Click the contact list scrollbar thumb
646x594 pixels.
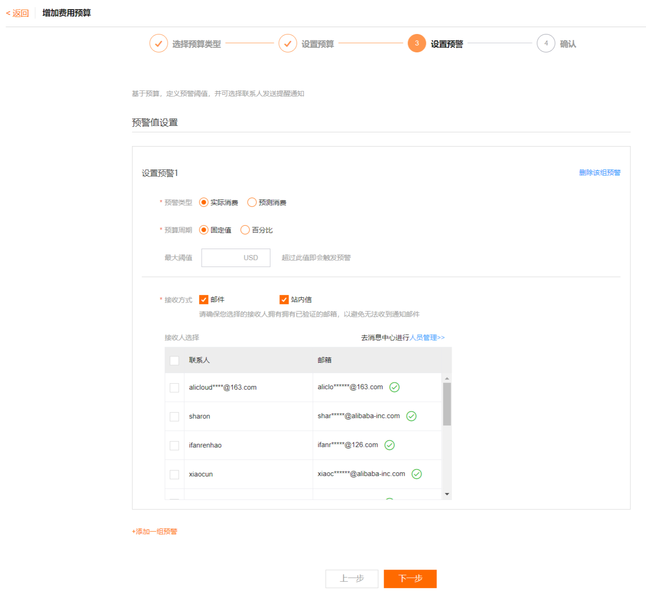[x=447, y=404]
